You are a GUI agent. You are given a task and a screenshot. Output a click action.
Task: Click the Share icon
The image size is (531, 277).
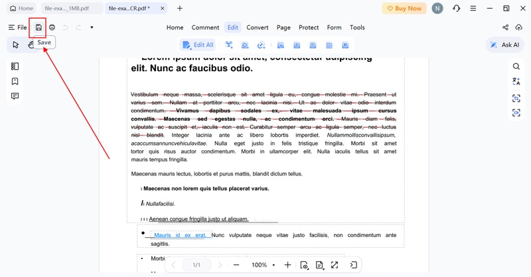pyautogui.click(x=506, y=27)
